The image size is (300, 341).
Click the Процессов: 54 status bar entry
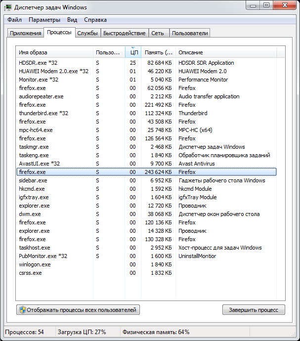pyautogui.click(x=24, y=332)
